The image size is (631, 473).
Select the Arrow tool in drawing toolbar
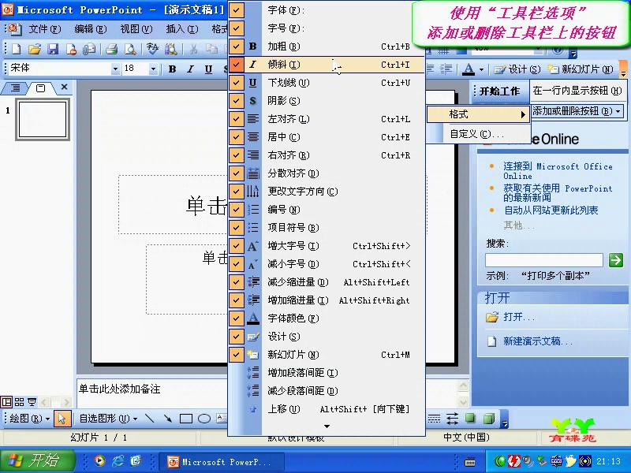[x=167, y=419]
